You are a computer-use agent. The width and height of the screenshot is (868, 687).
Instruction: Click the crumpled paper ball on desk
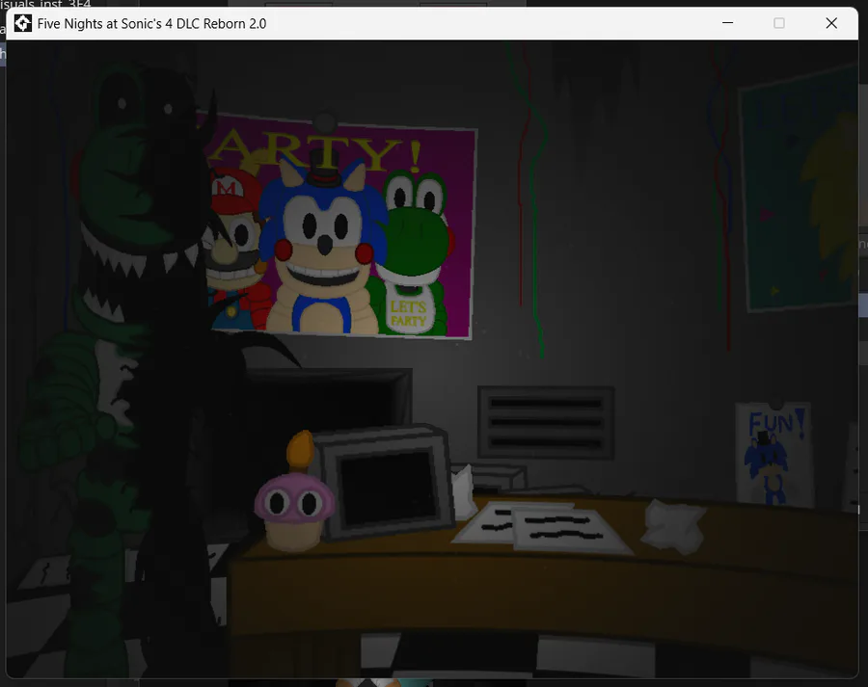pyautogui.click(x=672, y=525)
